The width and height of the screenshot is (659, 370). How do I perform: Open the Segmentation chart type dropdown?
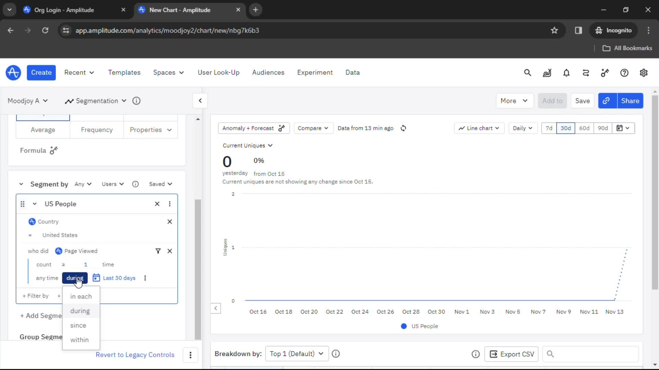[x=96, y=101]
